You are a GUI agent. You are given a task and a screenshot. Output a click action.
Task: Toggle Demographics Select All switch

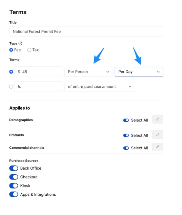click(126, 120)
